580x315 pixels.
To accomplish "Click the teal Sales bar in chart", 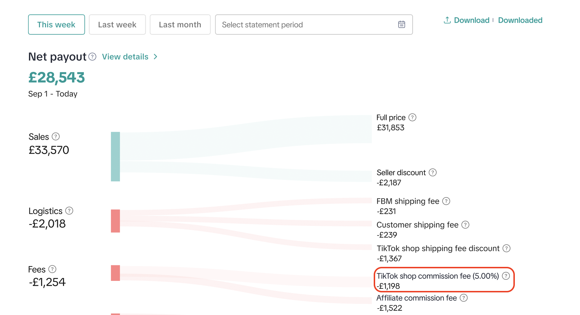I will 115,156.
